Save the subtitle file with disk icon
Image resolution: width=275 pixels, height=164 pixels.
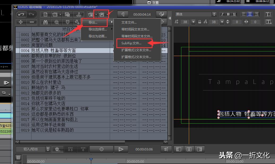[67, 14]
